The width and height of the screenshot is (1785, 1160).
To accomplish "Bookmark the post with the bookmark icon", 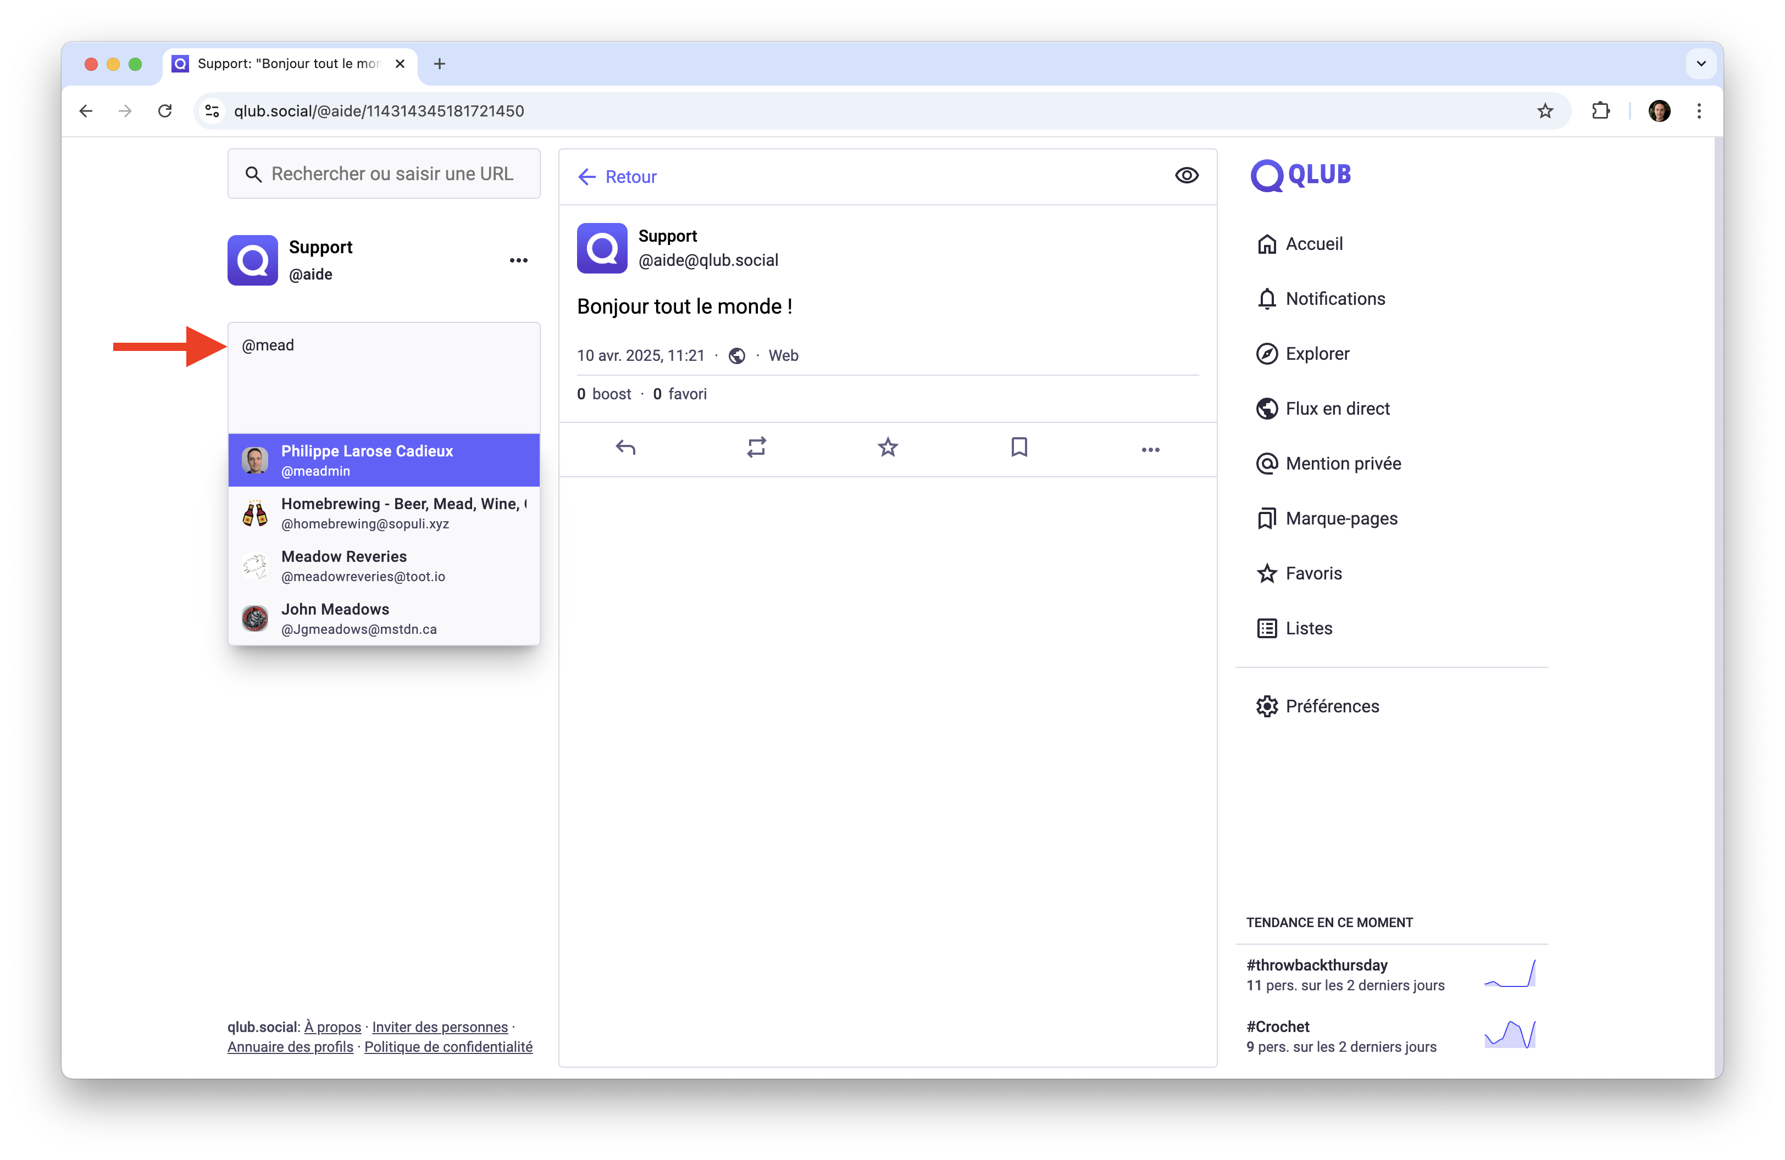I will click(1018, 448).
